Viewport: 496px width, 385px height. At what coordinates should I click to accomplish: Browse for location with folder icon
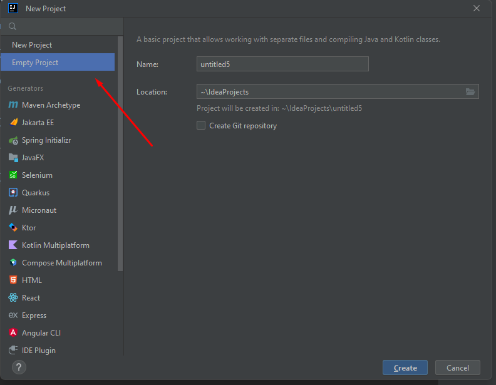[470, 92]
